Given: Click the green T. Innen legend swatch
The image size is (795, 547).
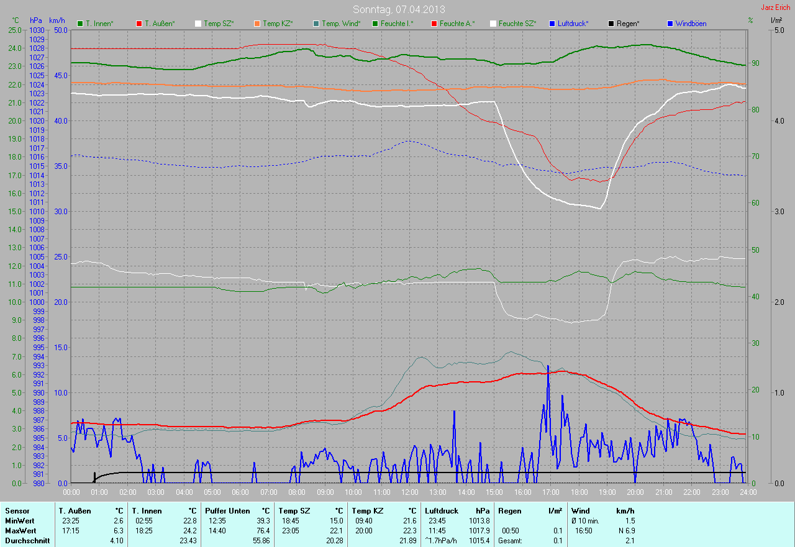Looking at the screenshot, I should pos(80,24).
